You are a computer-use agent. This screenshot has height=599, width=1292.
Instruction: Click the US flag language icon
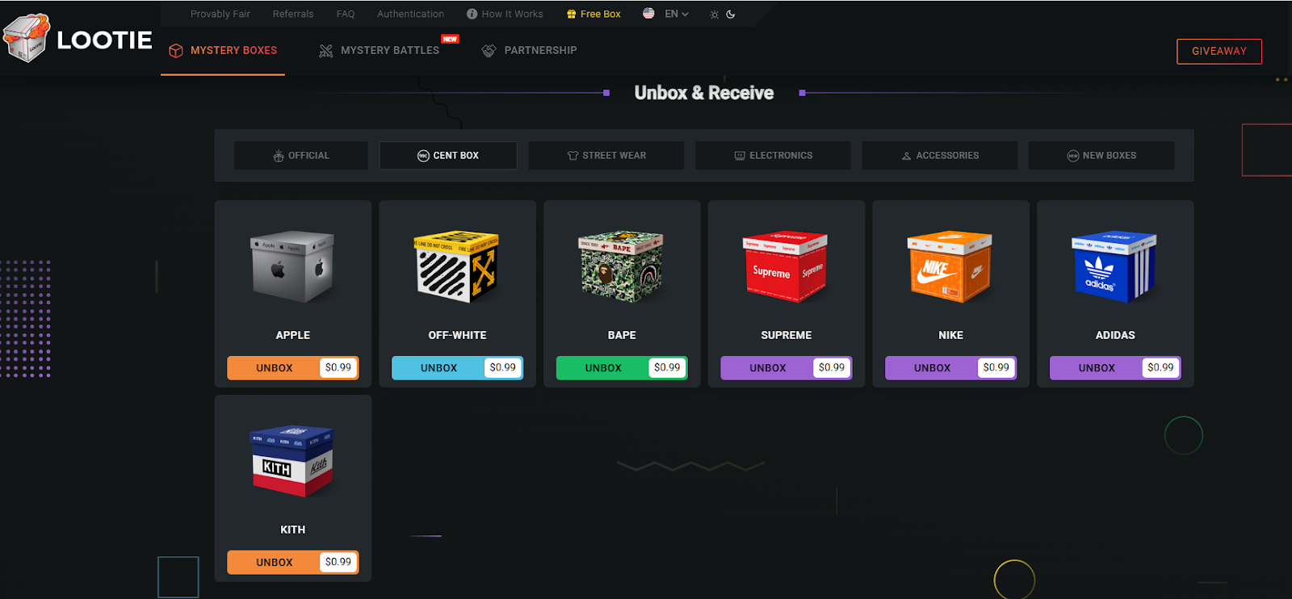coord(648,13)
